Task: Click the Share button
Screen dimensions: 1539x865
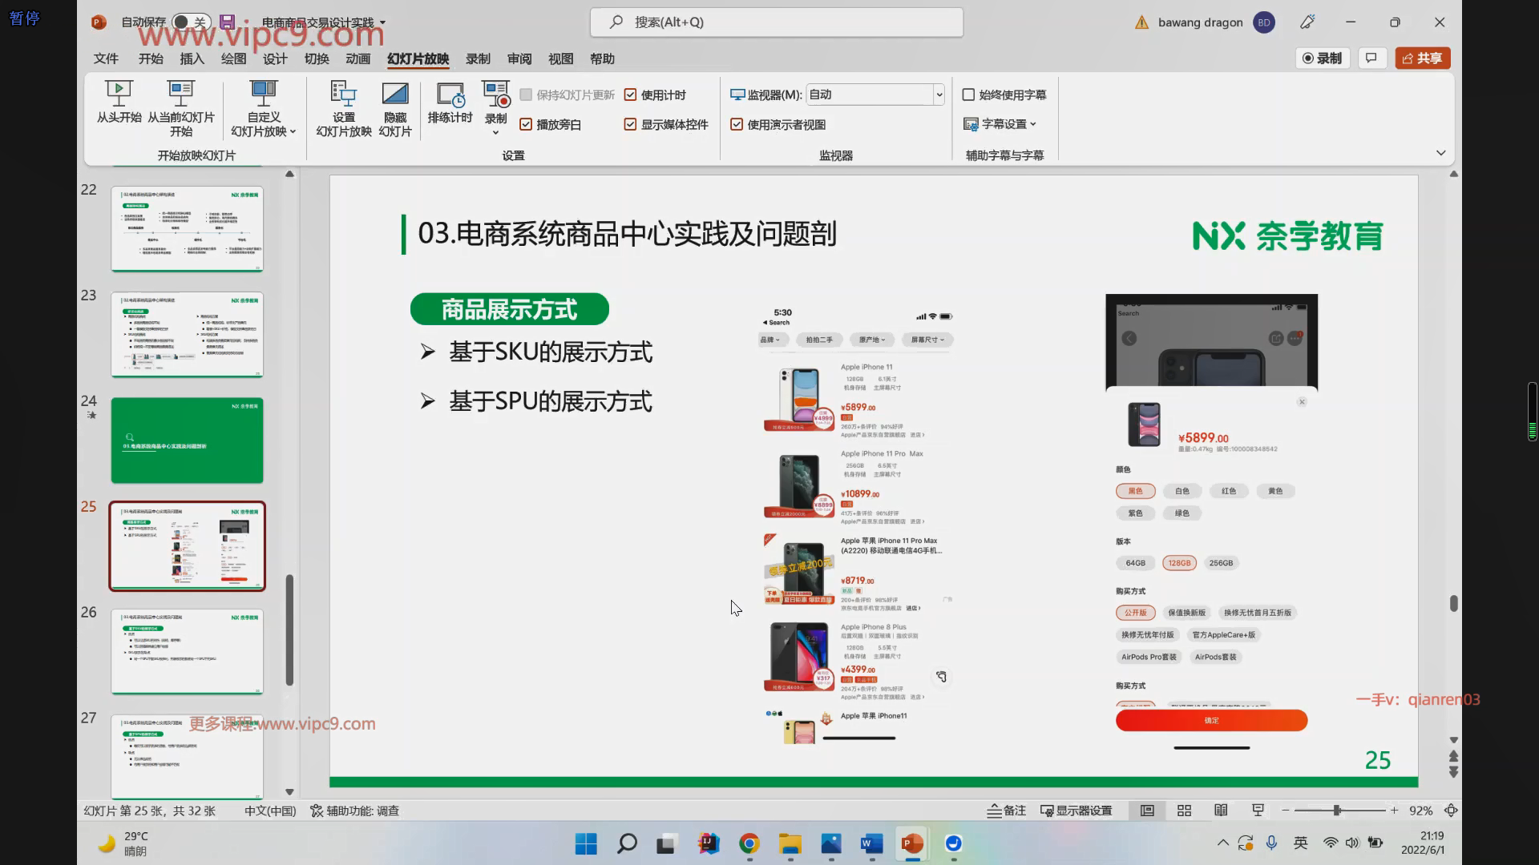Action: click(x=1423, y=58)
